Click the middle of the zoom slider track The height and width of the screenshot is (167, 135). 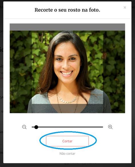[x=67, y=127]
